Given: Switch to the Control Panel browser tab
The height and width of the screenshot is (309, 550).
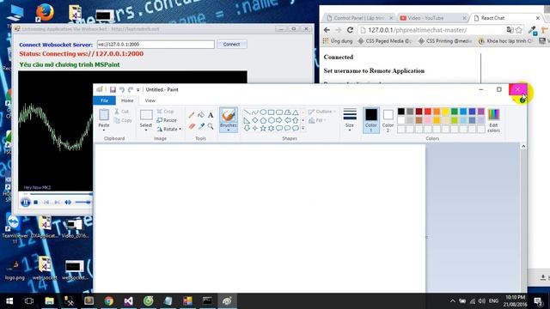Looking at the screenshot, I should tap(359, 18).
